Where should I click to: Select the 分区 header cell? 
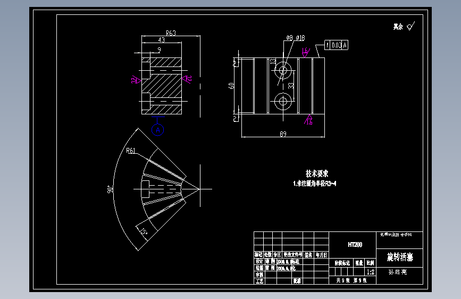click(277, 254)
